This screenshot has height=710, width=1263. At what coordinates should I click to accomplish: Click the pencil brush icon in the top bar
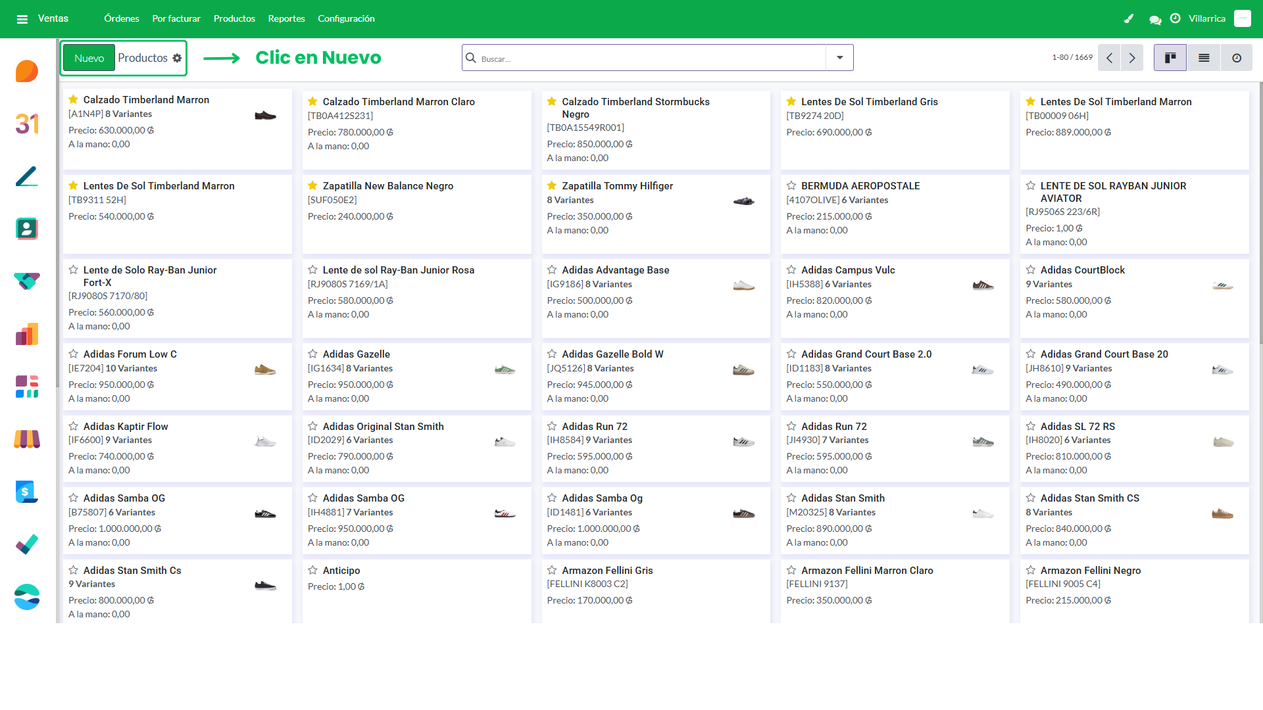[x=1129, y=19]
